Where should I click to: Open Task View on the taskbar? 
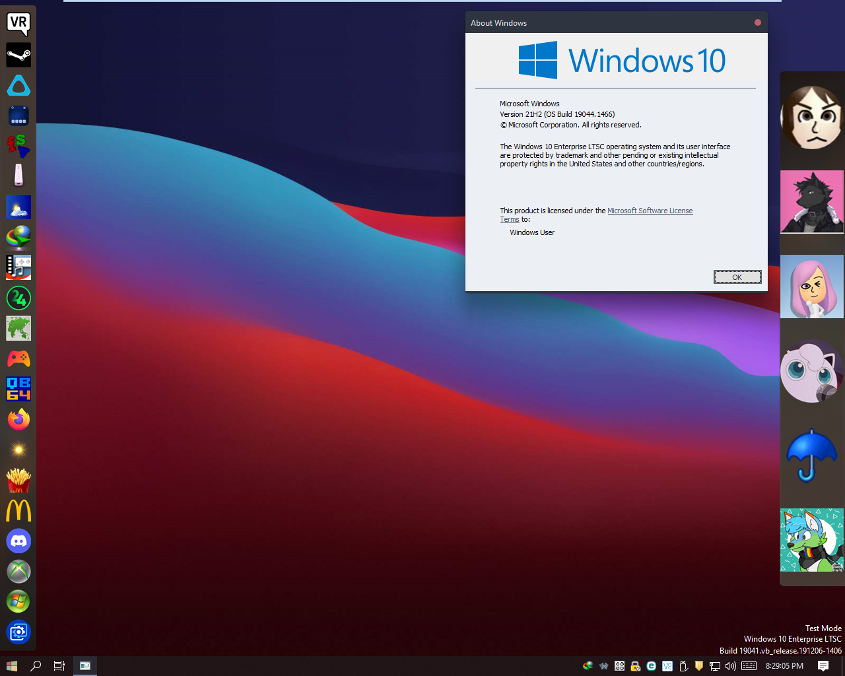(x=59, y=666)
